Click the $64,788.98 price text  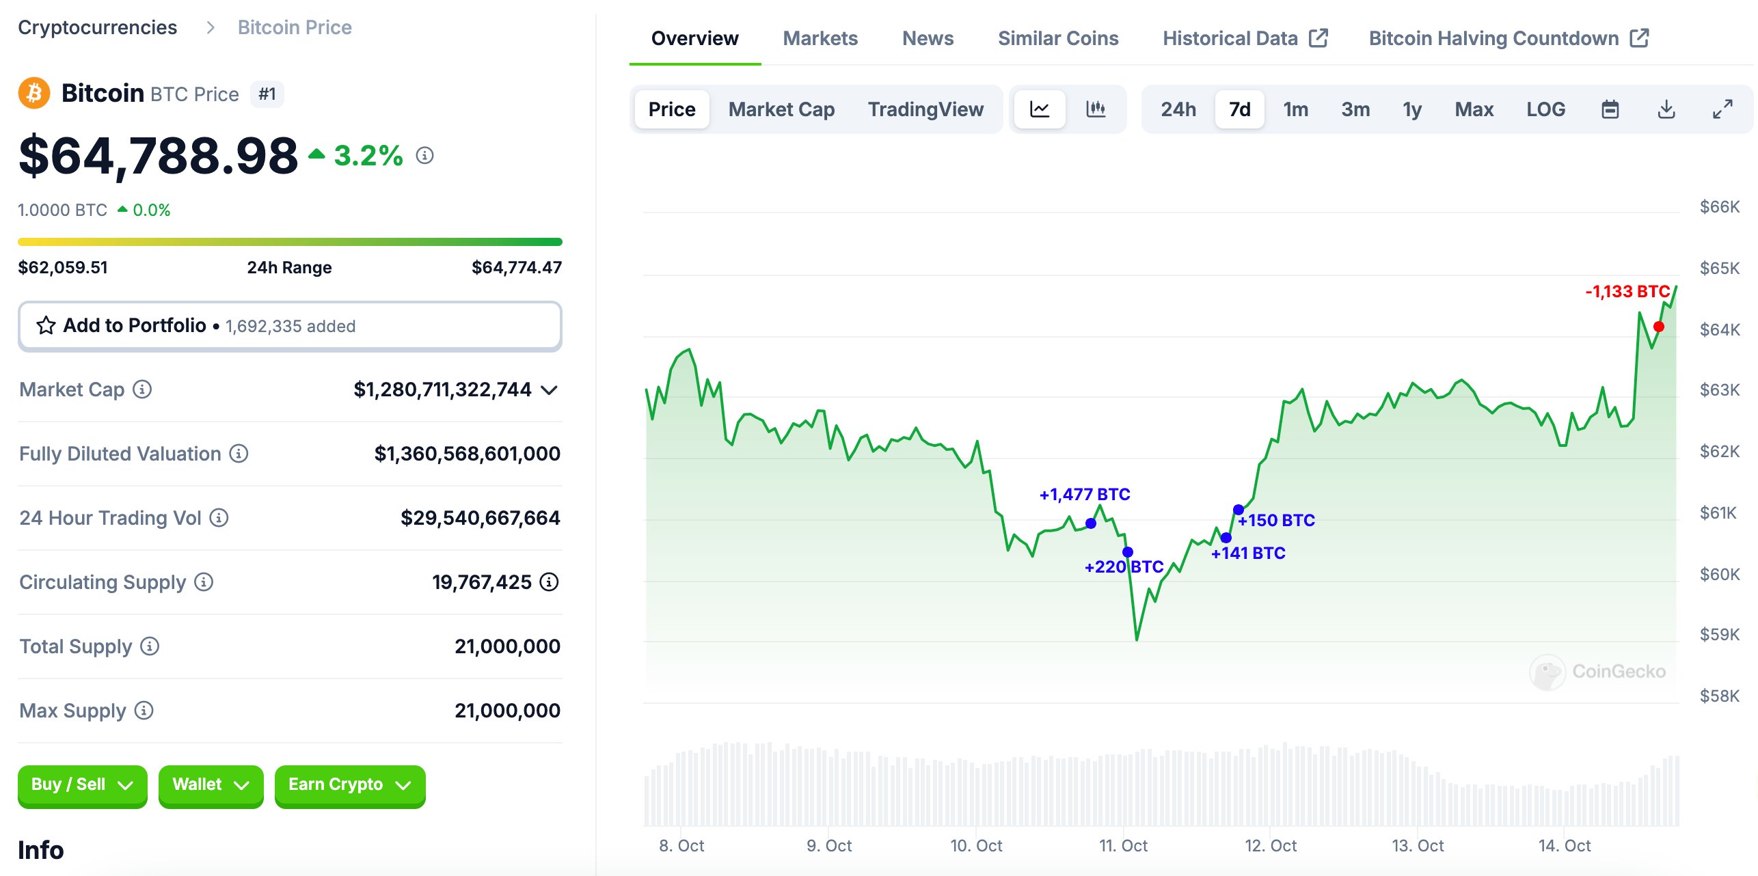click(159, 156)
